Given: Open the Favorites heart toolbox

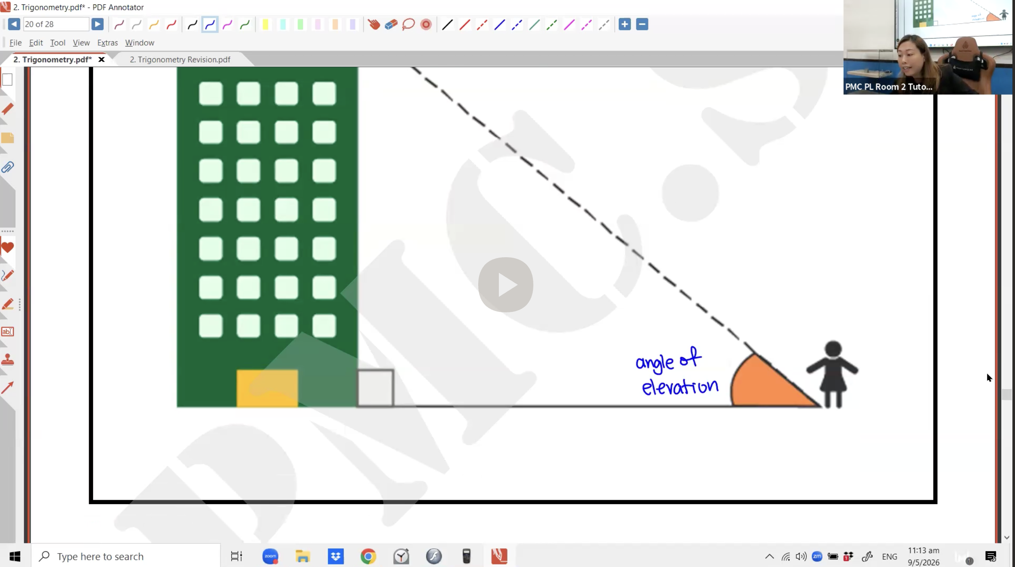Looking at the screenshot, I should [7, 248].
